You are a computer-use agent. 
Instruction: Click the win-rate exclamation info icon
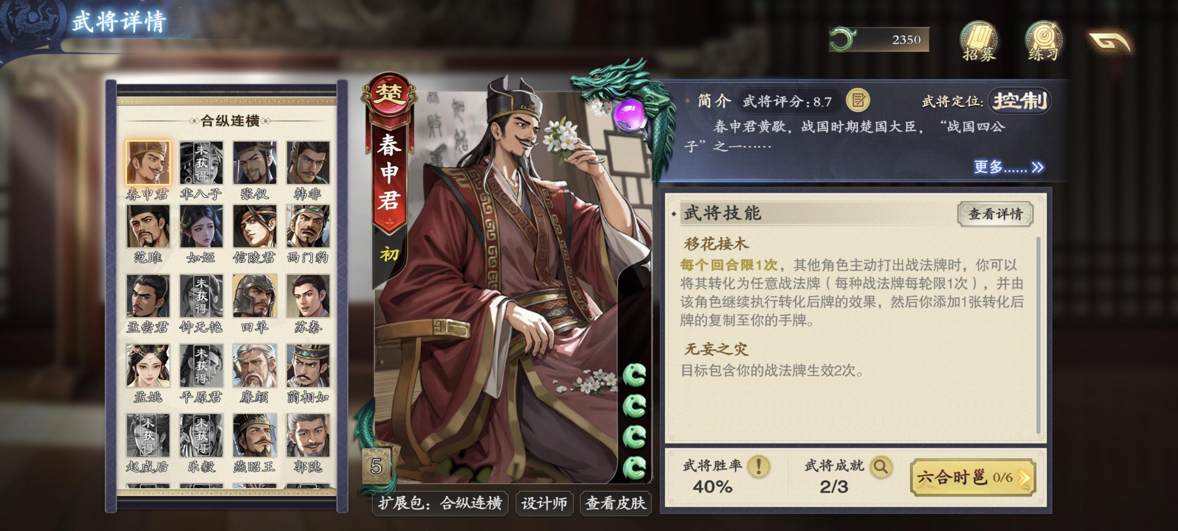(x=758, y=466)
